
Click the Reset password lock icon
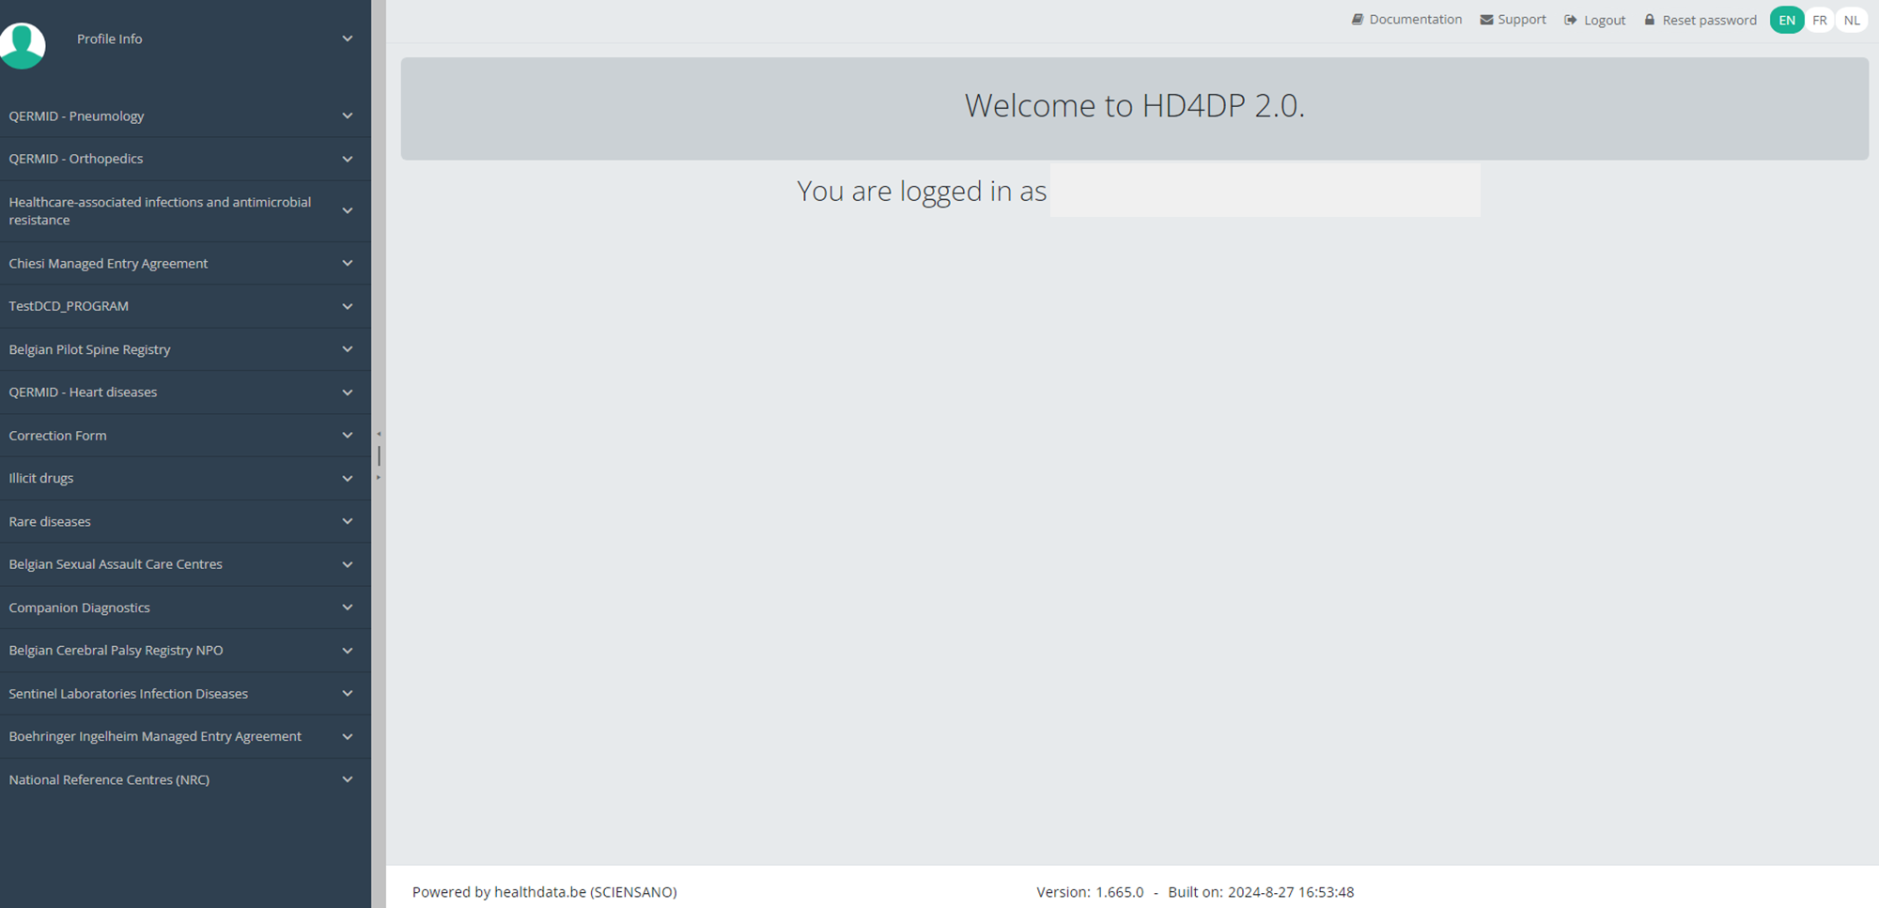point(1650,20)
